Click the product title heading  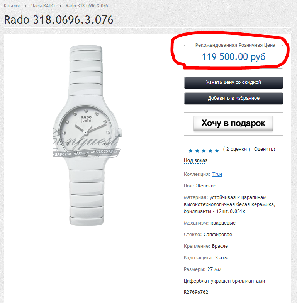click(59, 20)
